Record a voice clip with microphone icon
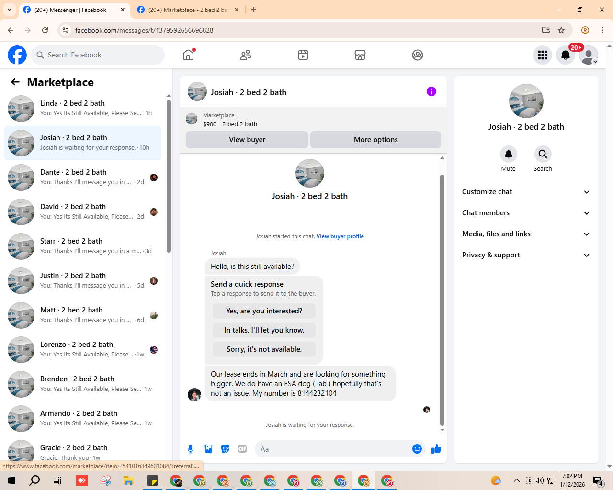 pos(191,449)
